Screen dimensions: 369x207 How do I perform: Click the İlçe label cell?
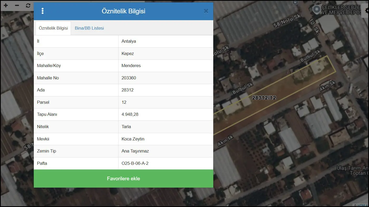point(76,53)
